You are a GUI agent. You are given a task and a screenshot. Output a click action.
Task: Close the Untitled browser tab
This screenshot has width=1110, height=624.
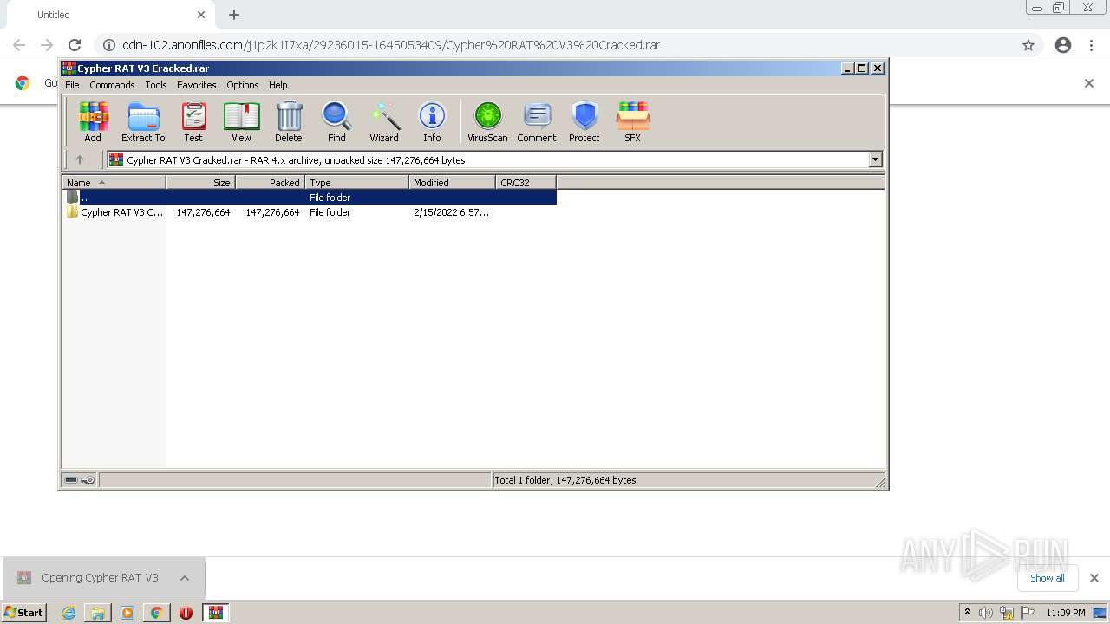pos(201,15)
